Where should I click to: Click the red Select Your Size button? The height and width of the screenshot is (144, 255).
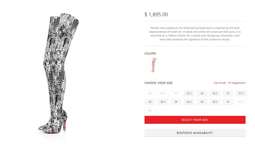tap(195, 120)
